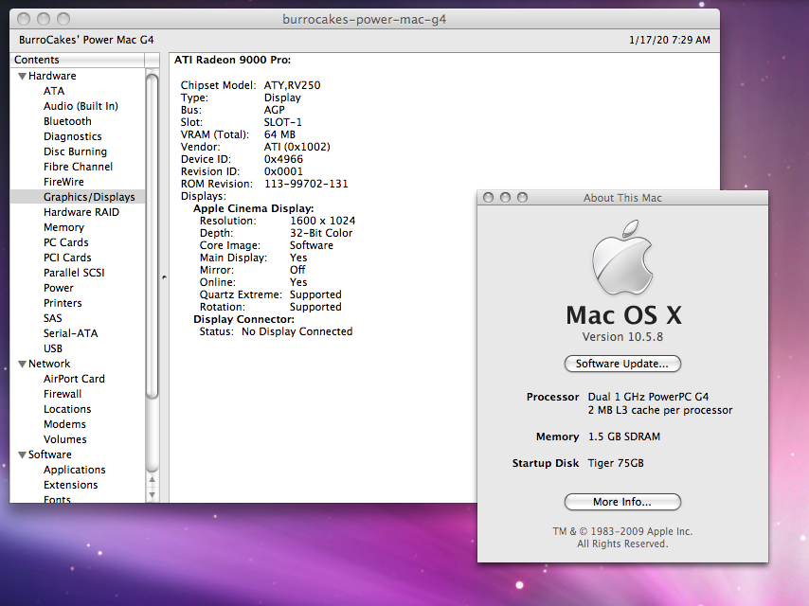
Task: Click the Hardware category label
Action: click(x=52, y=76)
